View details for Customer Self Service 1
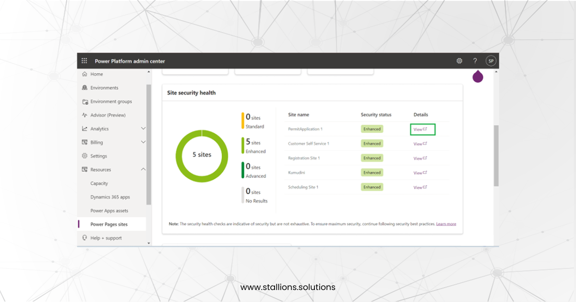Screen dimensions: 576x302 (x=420, y=144)
